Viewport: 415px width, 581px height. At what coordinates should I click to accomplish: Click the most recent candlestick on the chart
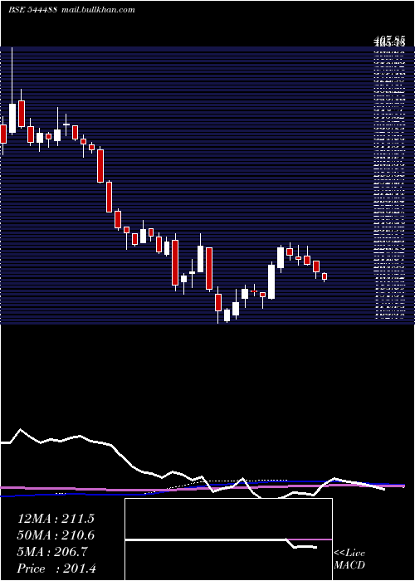point(325,276)
